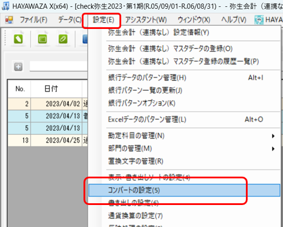Open the データ(C) menu
The height and width of the screenshot is (227, 283).
(70, 20)
